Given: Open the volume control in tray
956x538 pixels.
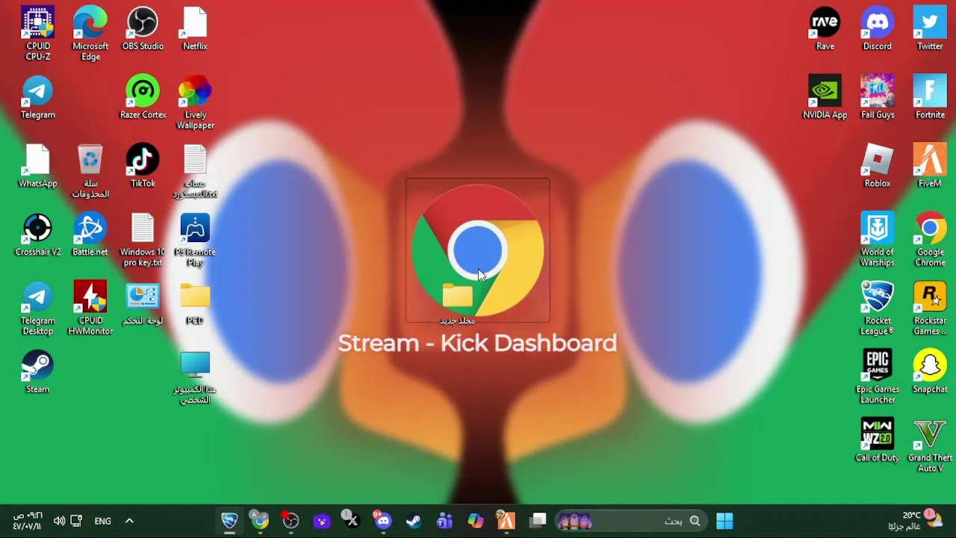Looking at the screenshot, I should pyautogui.click(x=59, y=521).
